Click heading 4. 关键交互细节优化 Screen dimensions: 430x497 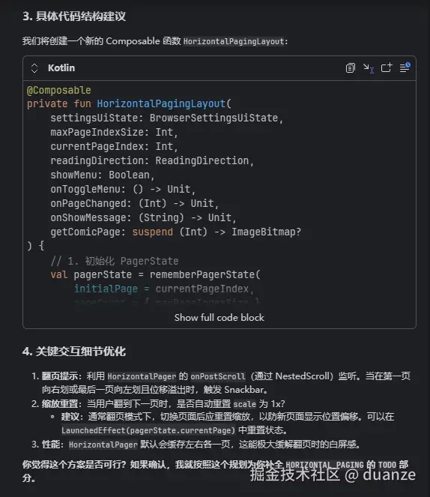point(74,352)
